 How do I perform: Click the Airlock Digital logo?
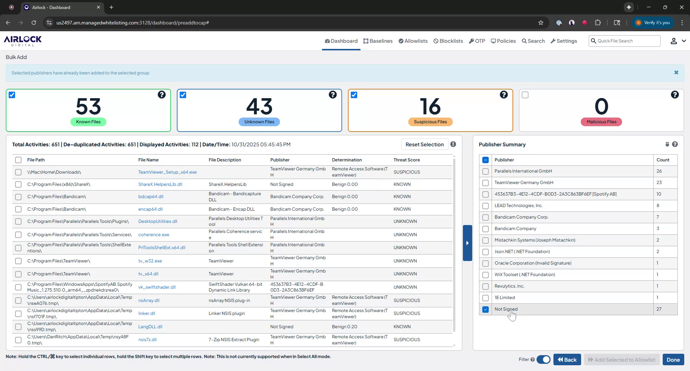[x=23, y=41]
